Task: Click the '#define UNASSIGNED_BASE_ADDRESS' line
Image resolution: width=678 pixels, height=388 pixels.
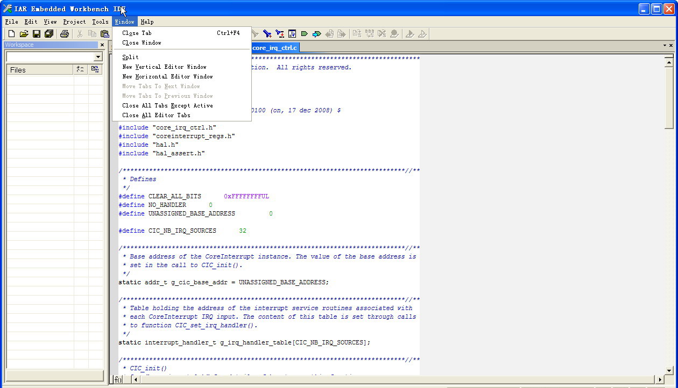Action: [x=196, y=213]
